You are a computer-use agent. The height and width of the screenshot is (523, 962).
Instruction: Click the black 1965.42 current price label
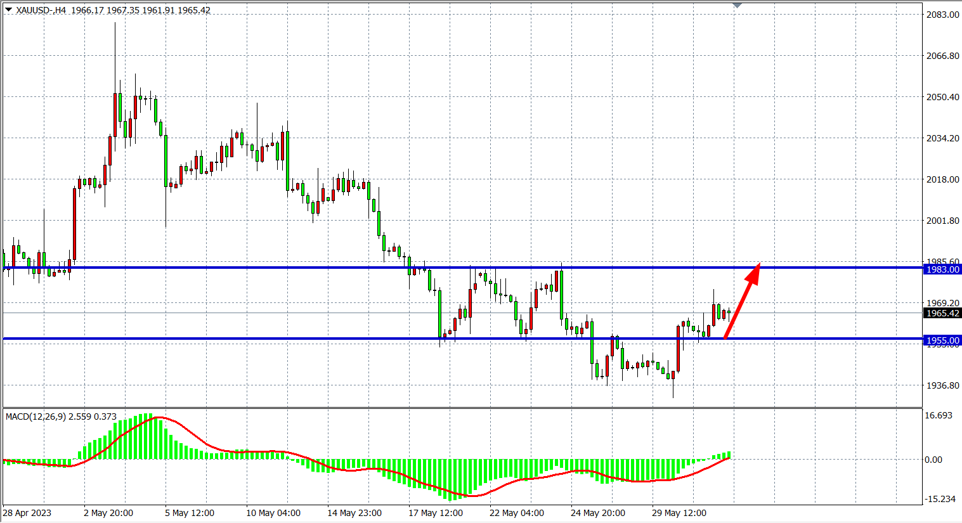(942, 313)
